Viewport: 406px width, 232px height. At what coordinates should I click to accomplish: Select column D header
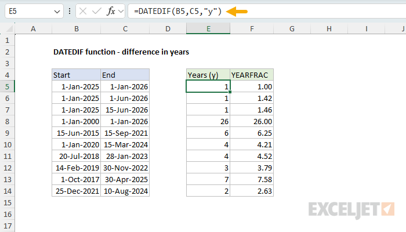coord(168,28)
